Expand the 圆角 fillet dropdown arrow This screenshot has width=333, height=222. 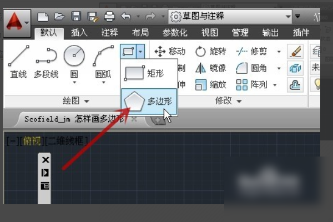click(279, 68)
